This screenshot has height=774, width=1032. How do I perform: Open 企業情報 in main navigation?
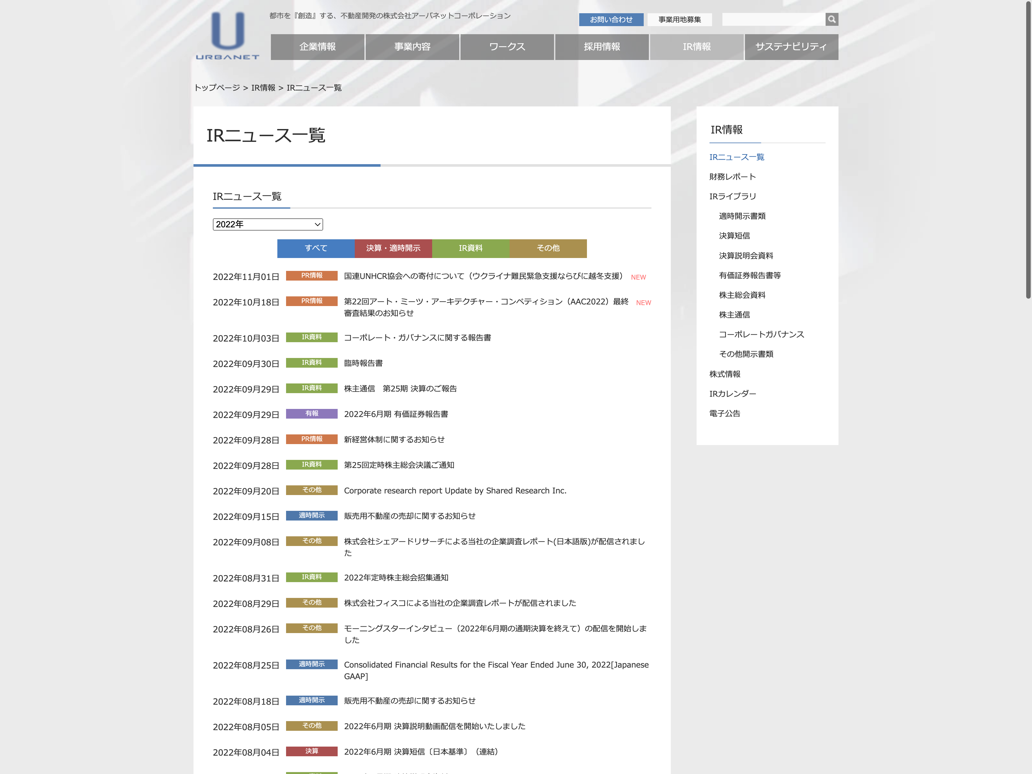click(x=317, y=47)
